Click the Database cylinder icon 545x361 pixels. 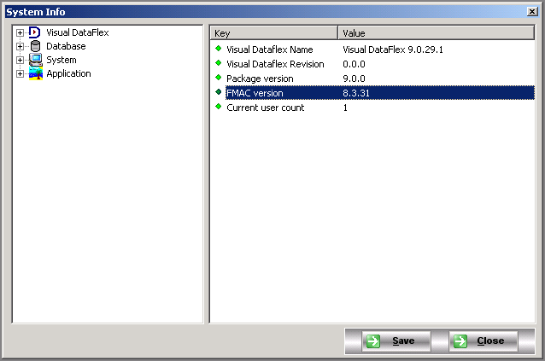tap(35, 46)
